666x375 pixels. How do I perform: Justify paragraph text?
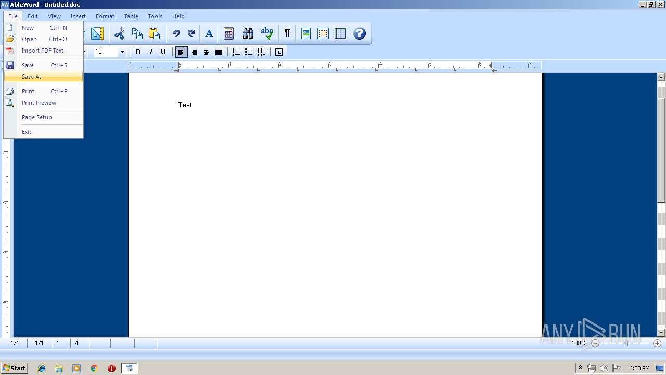[219, 52]
